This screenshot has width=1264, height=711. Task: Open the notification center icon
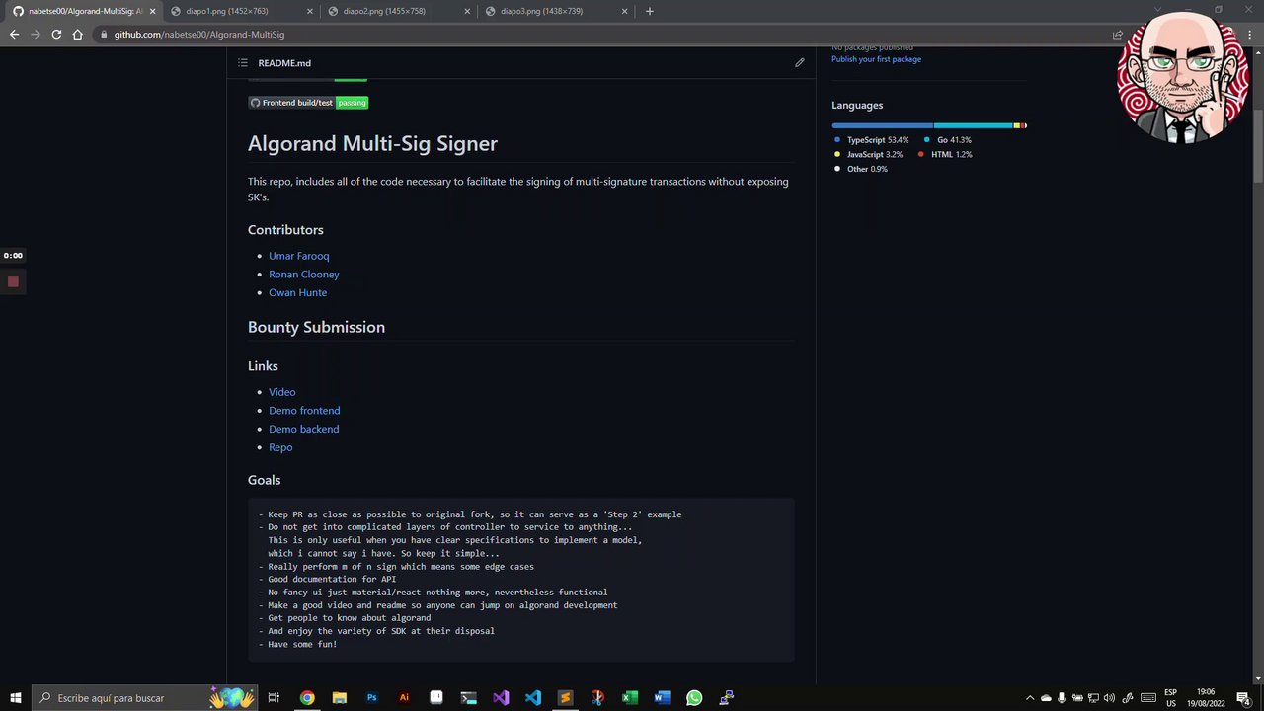(x=1243, y=698)
